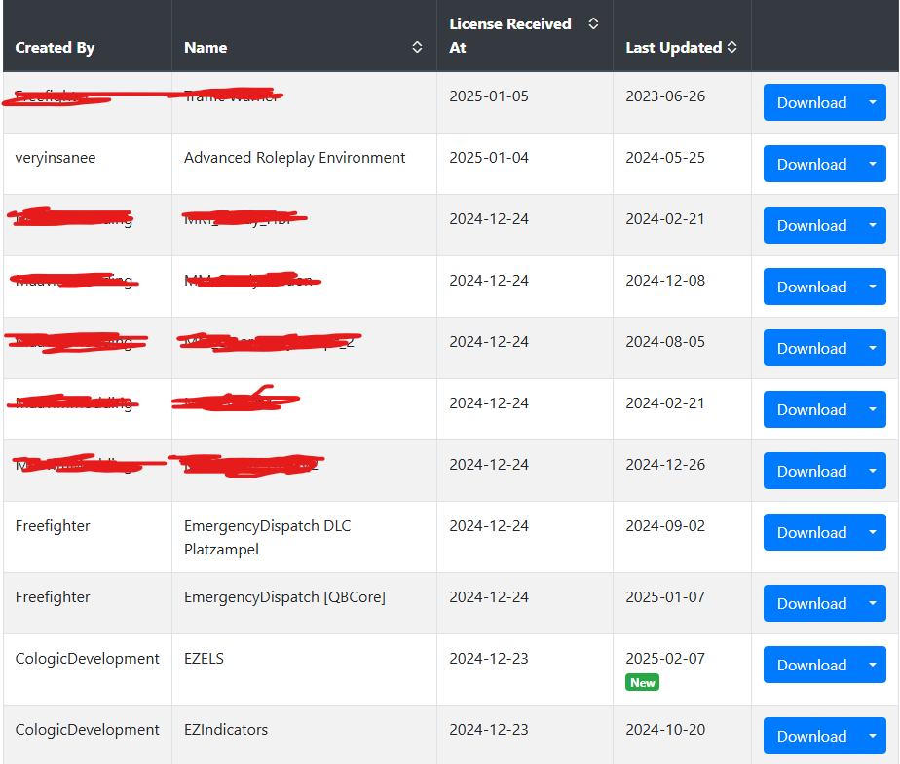Download the asset last updated 2024-08-05

811,348
